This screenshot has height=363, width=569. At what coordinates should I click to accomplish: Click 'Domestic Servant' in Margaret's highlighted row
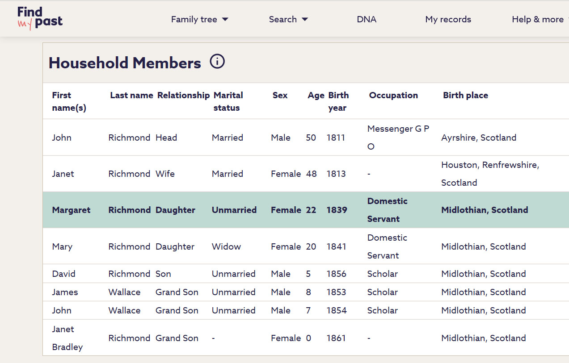pyautogui.click(x=388, y=210)
